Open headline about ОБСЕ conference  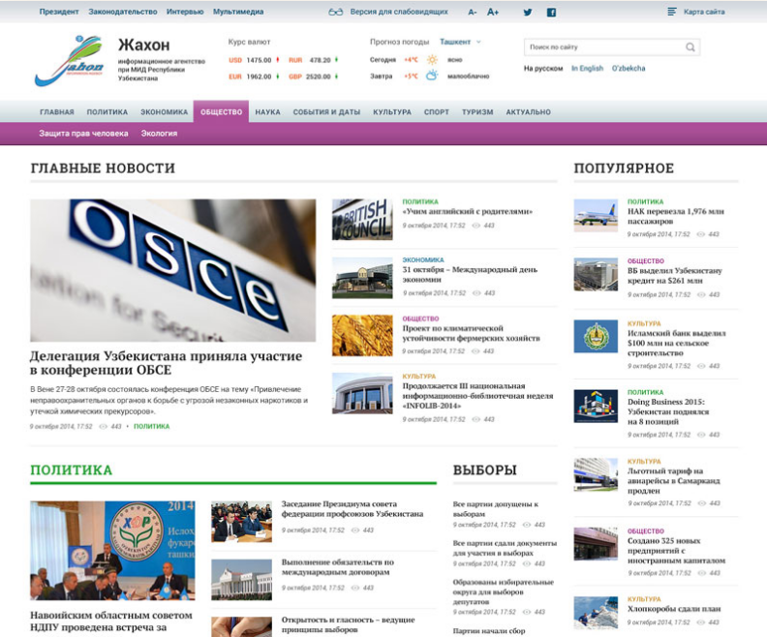[166, 363]
